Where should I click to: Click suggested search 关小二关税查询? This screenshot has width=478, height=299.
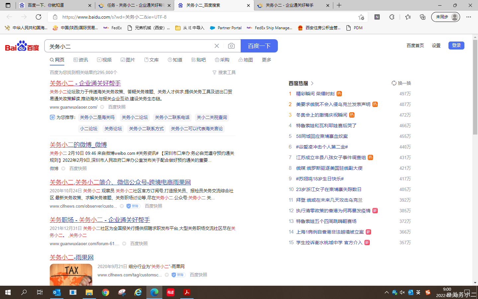point(212,117)
